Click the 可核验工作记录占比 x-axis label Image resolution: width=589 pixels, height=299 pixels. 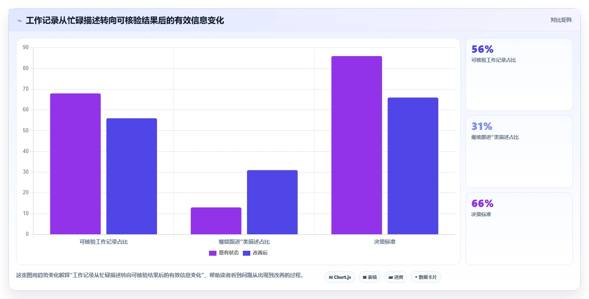[104, 242]
